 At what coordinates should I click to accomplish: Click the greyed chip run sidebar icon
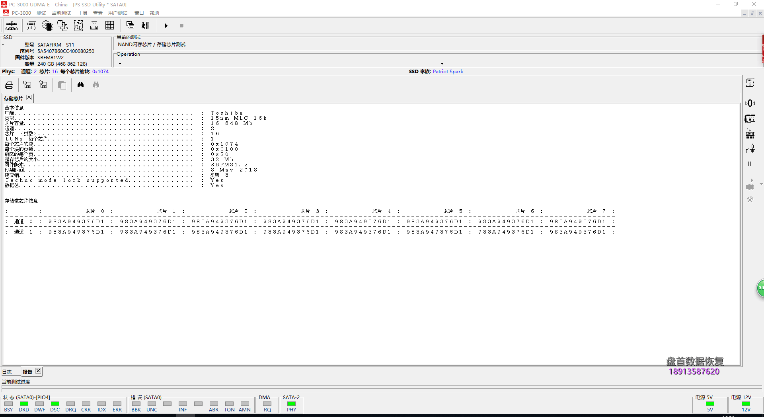[x=750, y=184]
